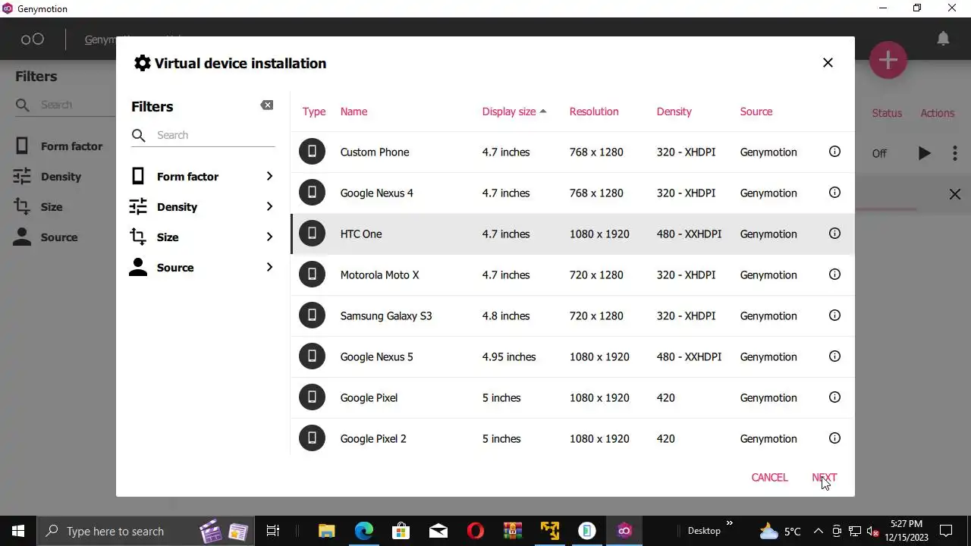The width and height of the screenshot is (971, 546).
Task: Select the Motorola Moto X name
Action: coord(379,275)
